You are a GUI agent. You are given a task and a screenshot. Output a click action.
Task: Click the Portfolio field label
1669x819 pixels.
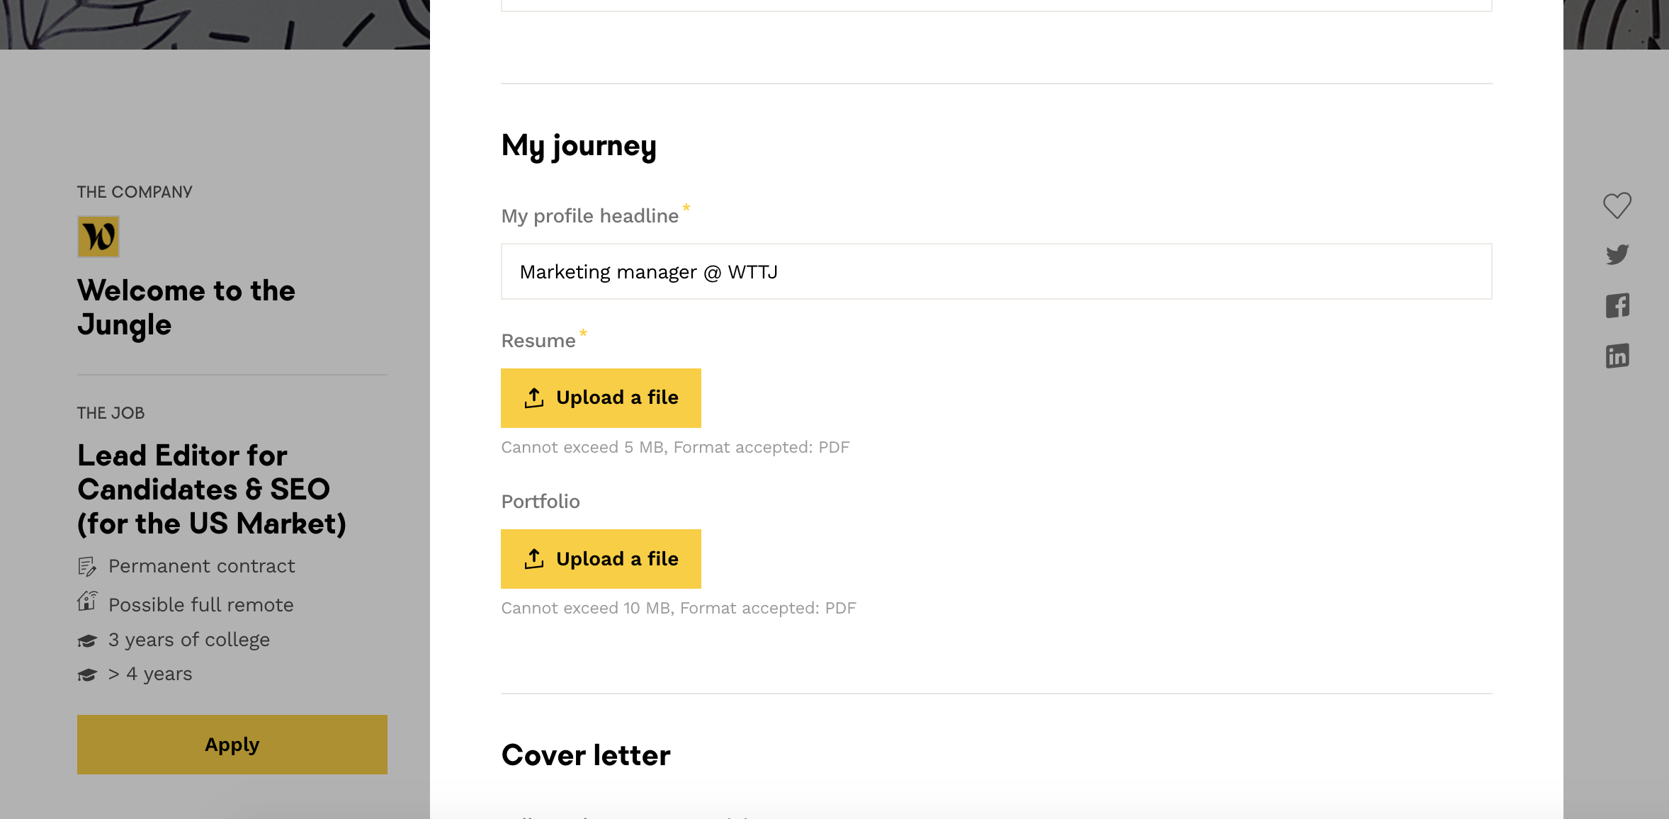coord(541,502)
